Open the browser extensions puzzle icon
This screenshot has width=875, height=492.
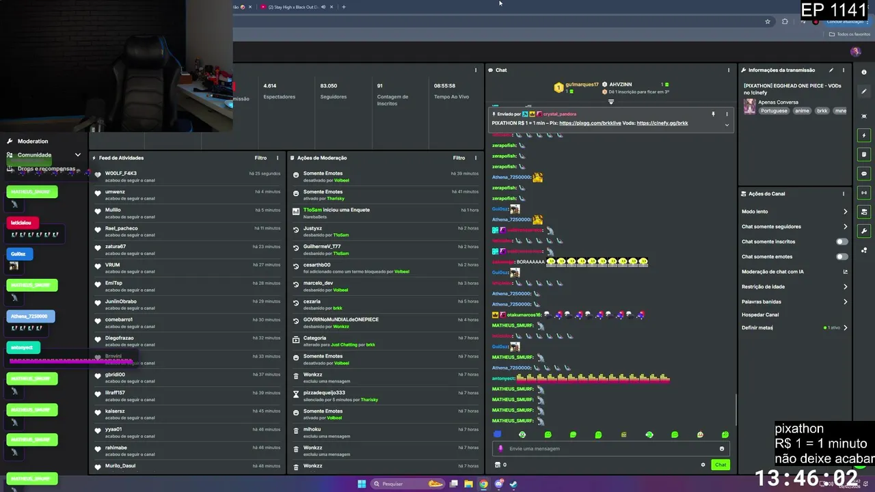point(785,21)
